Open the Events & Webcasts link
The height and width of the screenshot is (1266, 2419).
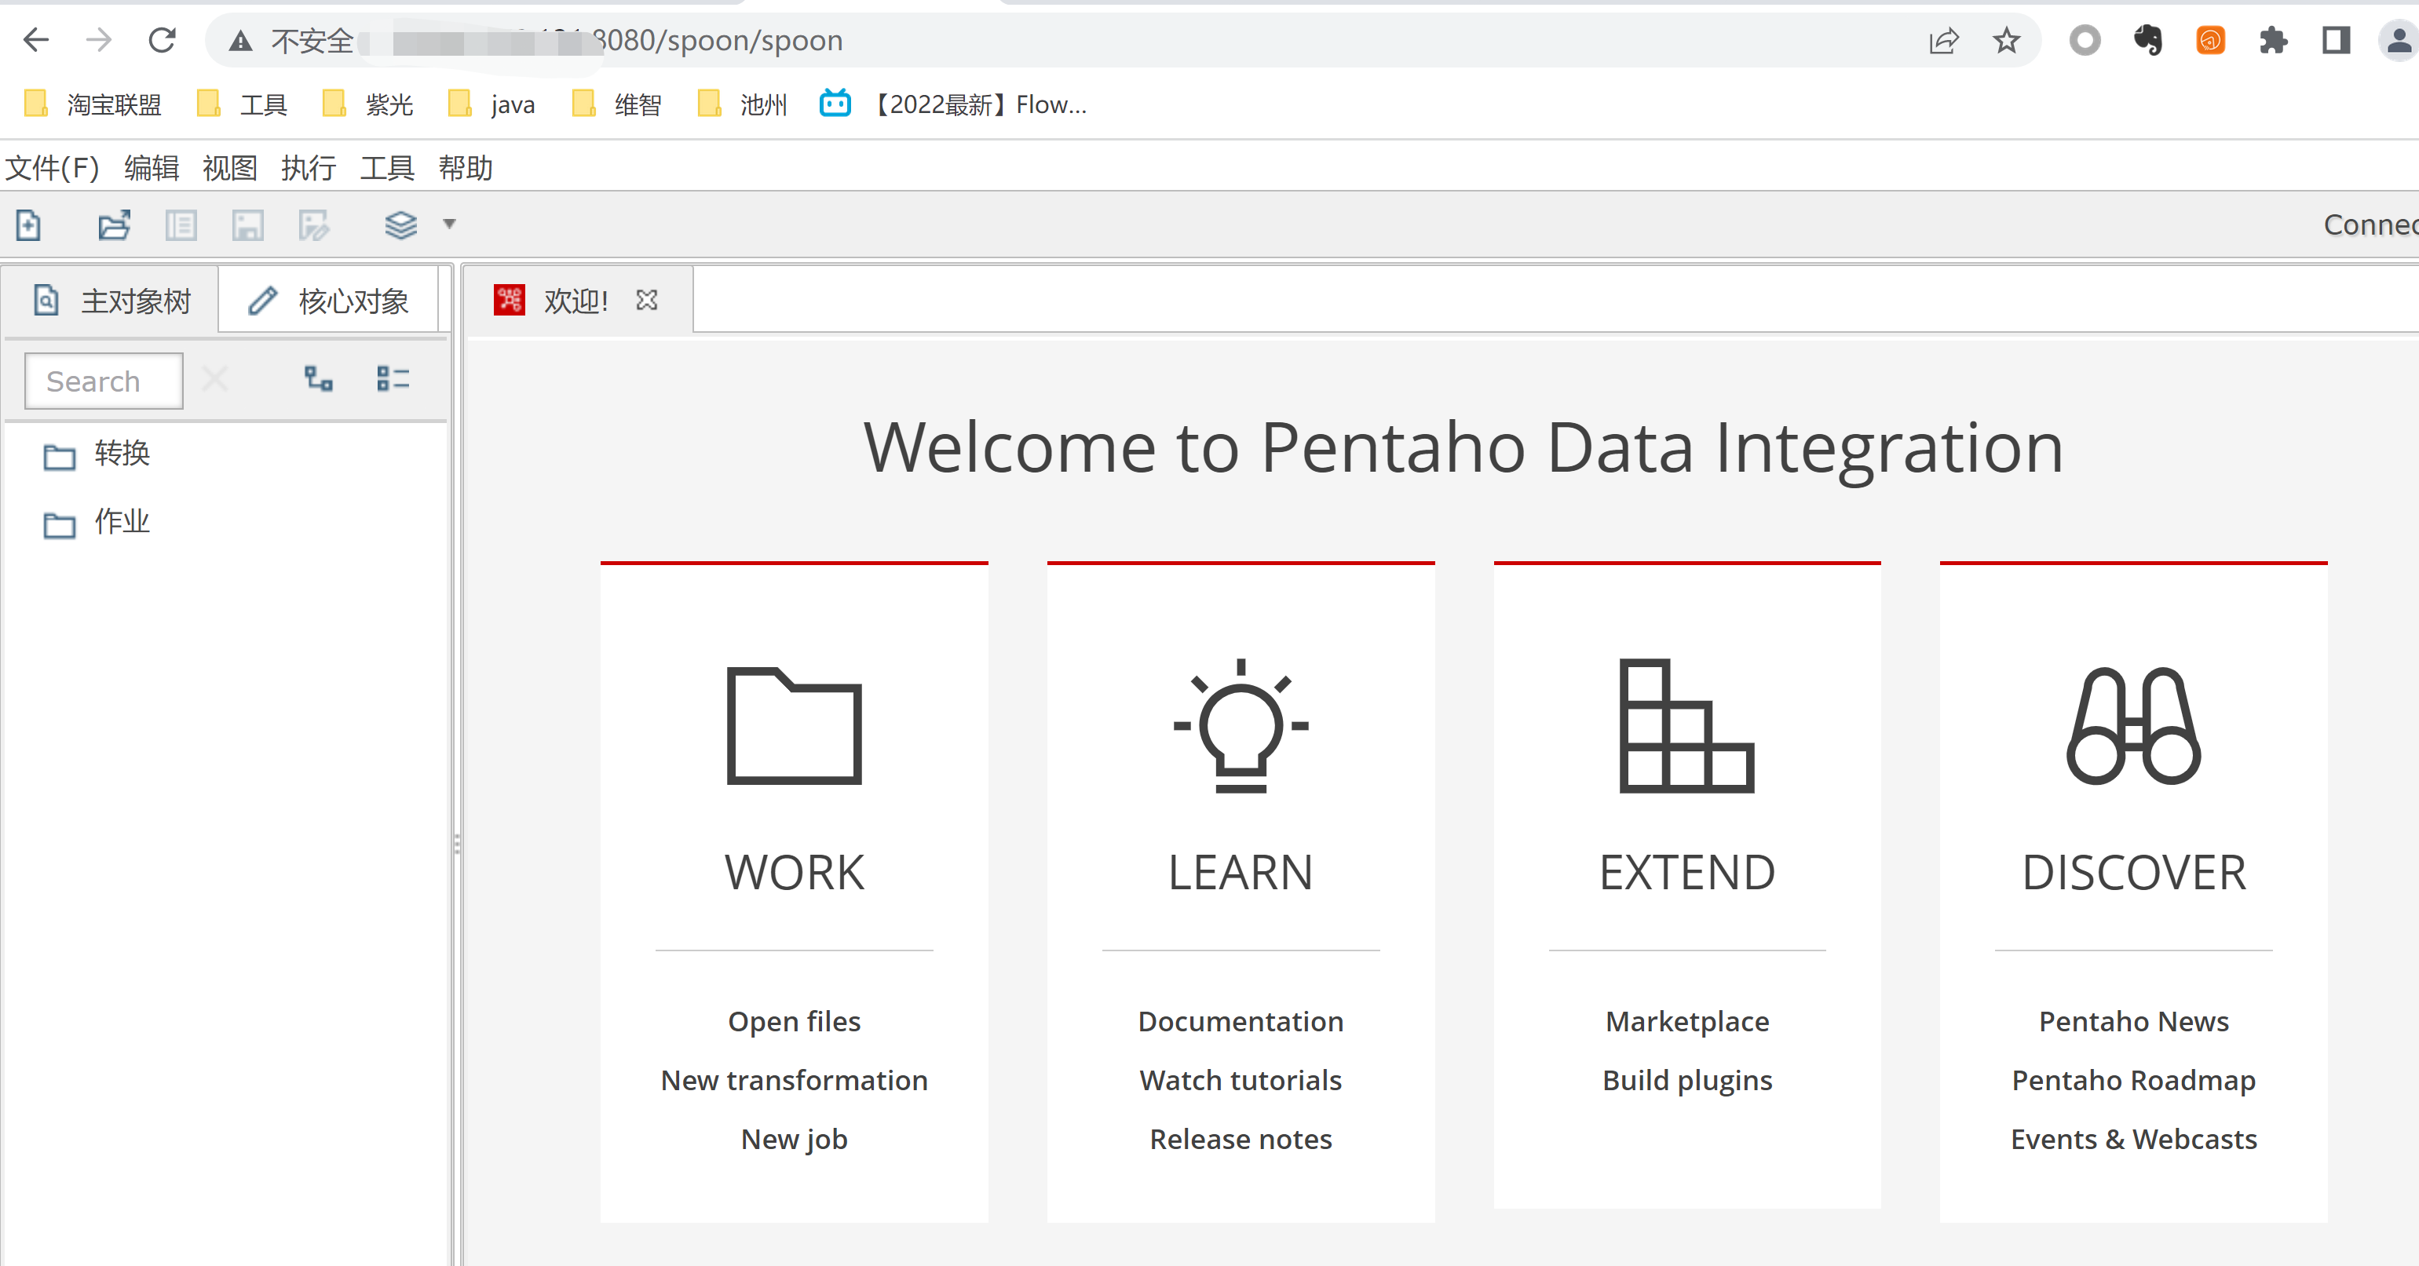[2133, 1140]
